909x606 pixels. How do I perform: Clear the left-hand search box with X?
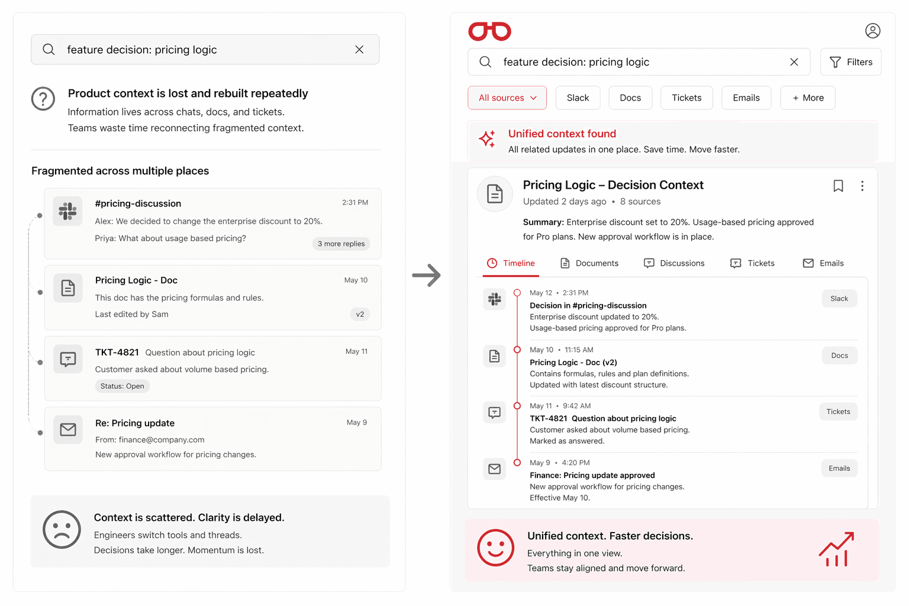tap(359, 50)
